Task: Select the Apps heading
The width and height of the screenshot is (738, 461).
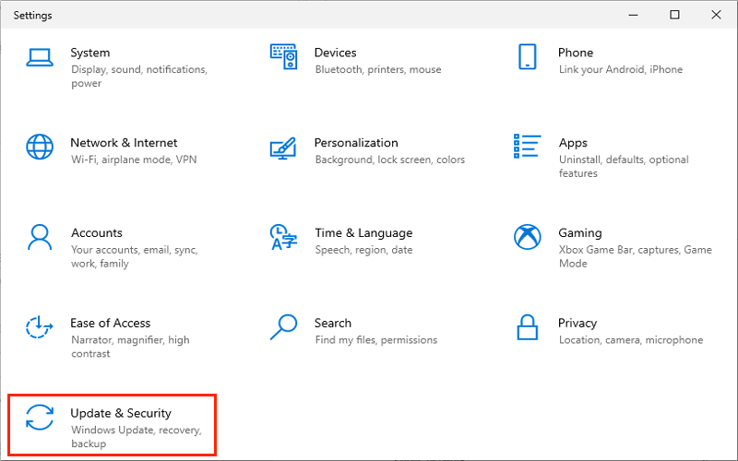Action: [x=573, y=143]
